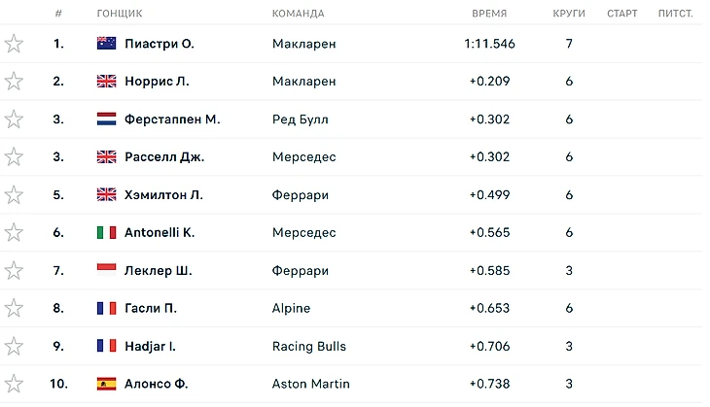This screenshot has height=407, width=710.
Task: Click Netherlands flag beside Verstappen
Action: (107, 119)
